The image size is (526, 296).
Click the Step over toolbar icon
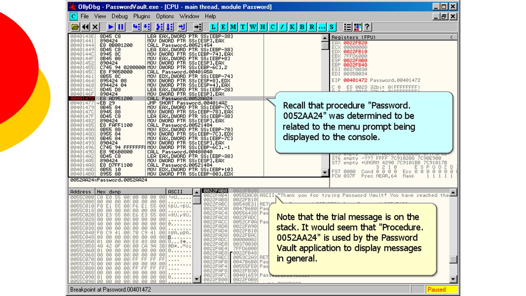click(146, 27)
